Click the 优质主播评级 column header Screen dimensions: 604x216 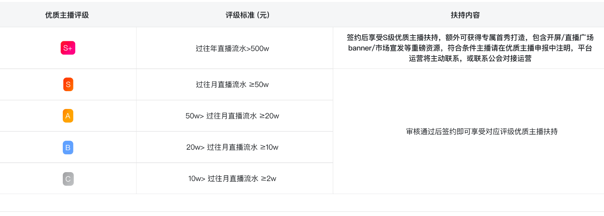click(x=67, y=15)
